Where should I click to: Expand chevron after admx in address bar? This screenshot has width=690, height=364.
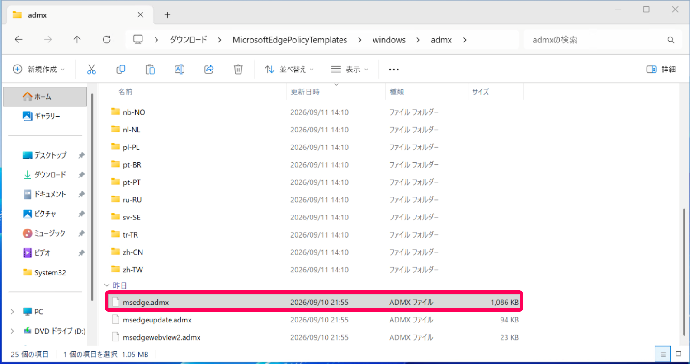tap(465, 40)
